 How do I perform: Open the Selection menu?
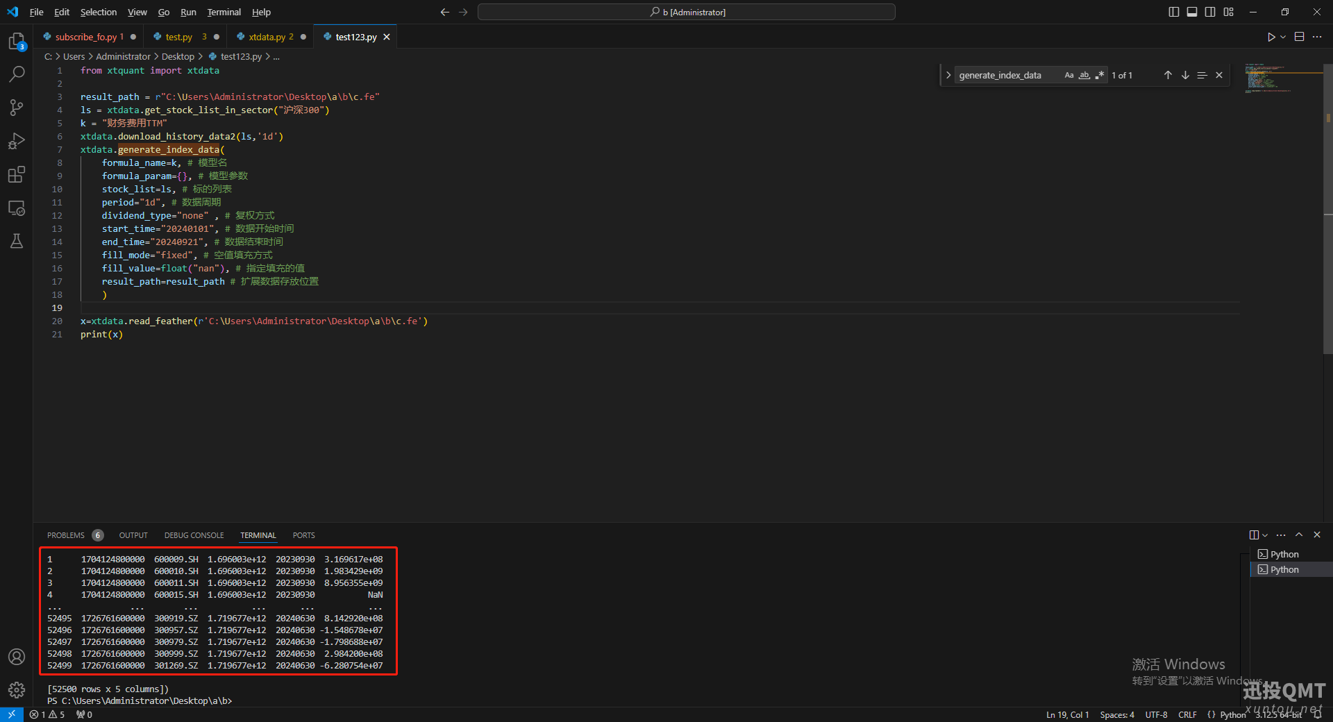99,12
